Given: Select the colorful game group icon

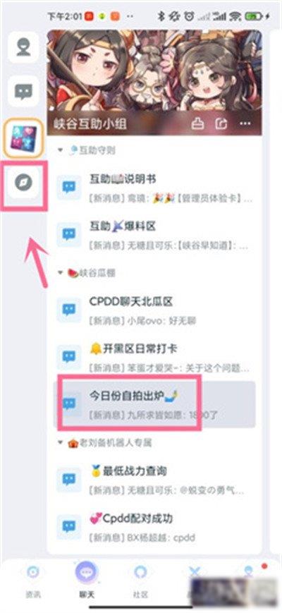Looking at the screenshot, I should tap(23, 138).
